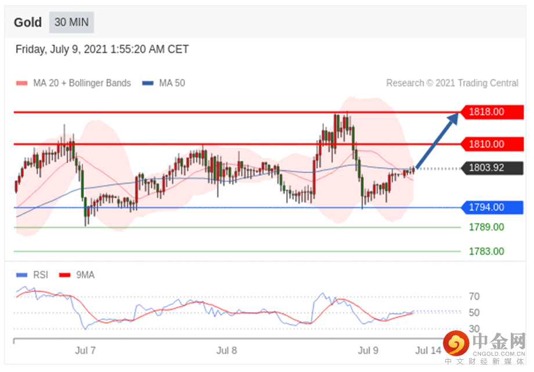
Task: Select the green 1789.00 support label
Action: click(x=486, y=227)
